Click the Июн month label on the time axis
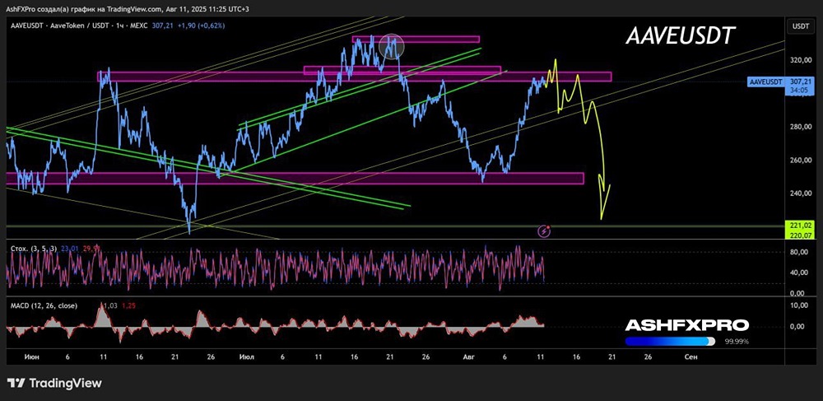 (x=31, y=357)
